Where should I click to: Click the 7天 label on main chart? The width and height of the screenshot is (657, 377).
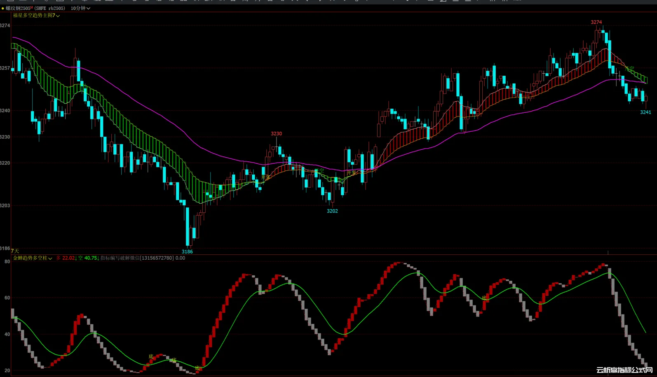click(15, 251)
